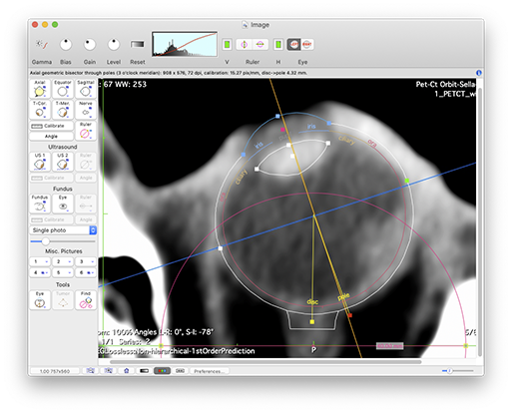Choose the T-Cor. section tool
This screenshot has width=512, height=413.
pos(40,110)
